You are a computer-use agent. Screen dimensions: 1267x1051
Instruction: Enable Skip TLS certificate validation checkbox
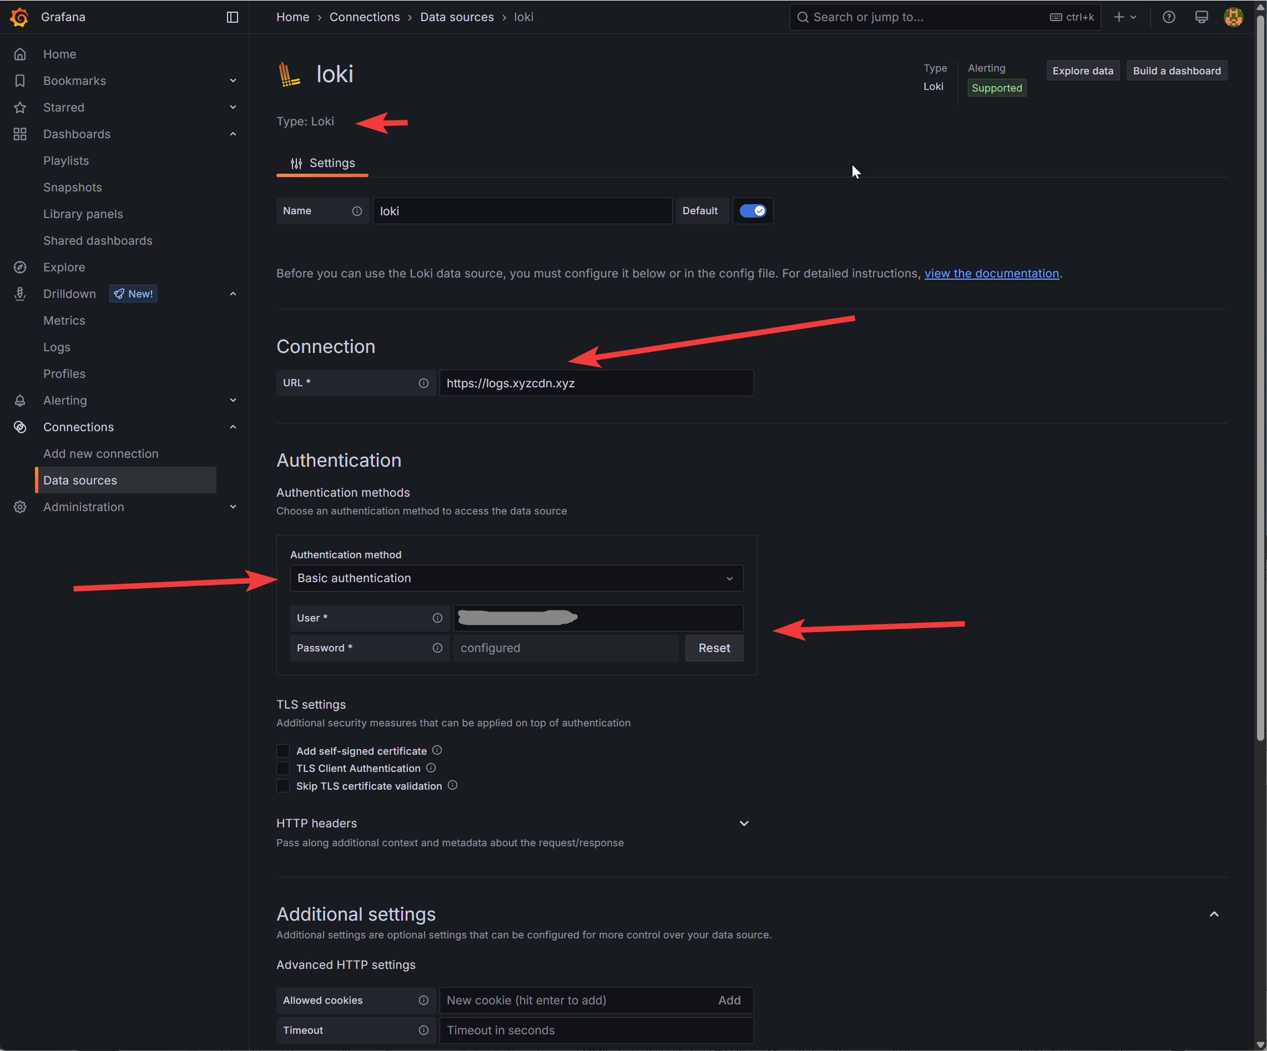pos(283,786)
